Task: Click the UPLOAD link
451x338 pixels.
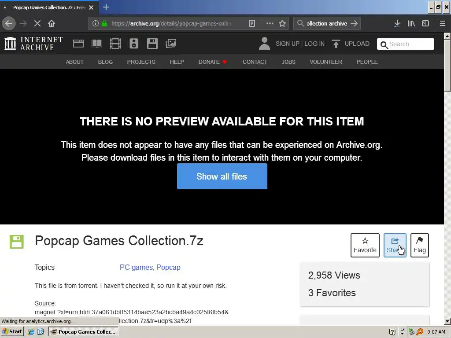Action: click(x=357, y=44)
